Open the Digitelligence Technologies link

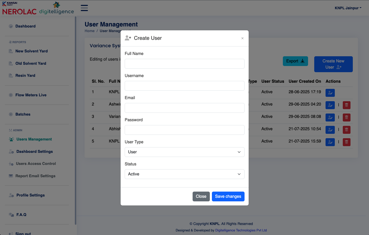(x=241, y=230)
